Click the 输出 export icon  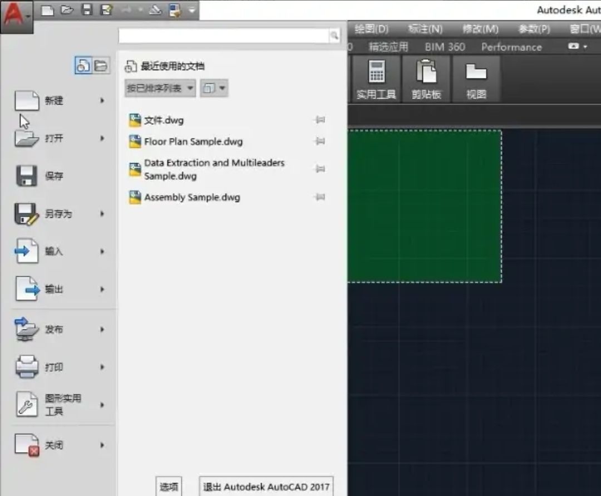point(27,288)
